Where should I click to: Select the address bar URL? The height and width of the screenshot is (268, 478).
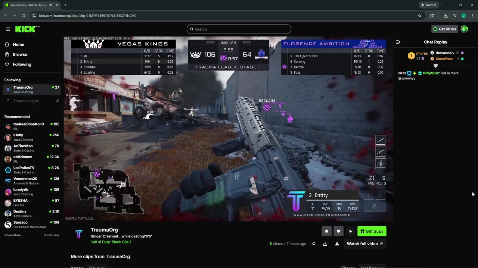tap(87, 16)
